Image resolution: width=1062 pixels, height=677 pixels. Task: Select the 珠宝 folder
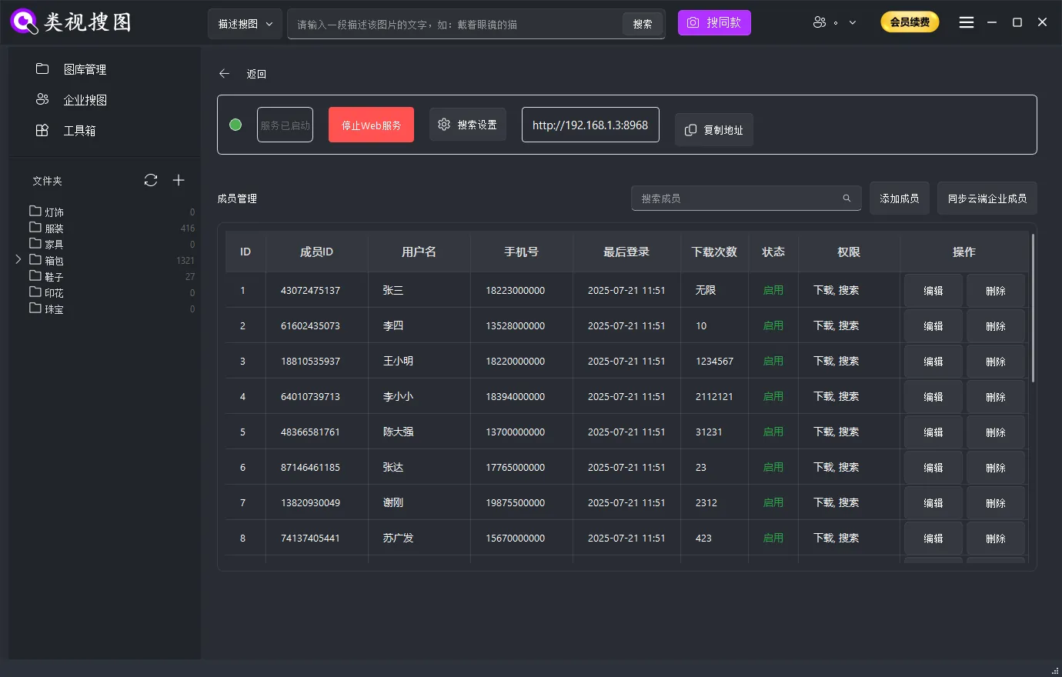point(54,308)
